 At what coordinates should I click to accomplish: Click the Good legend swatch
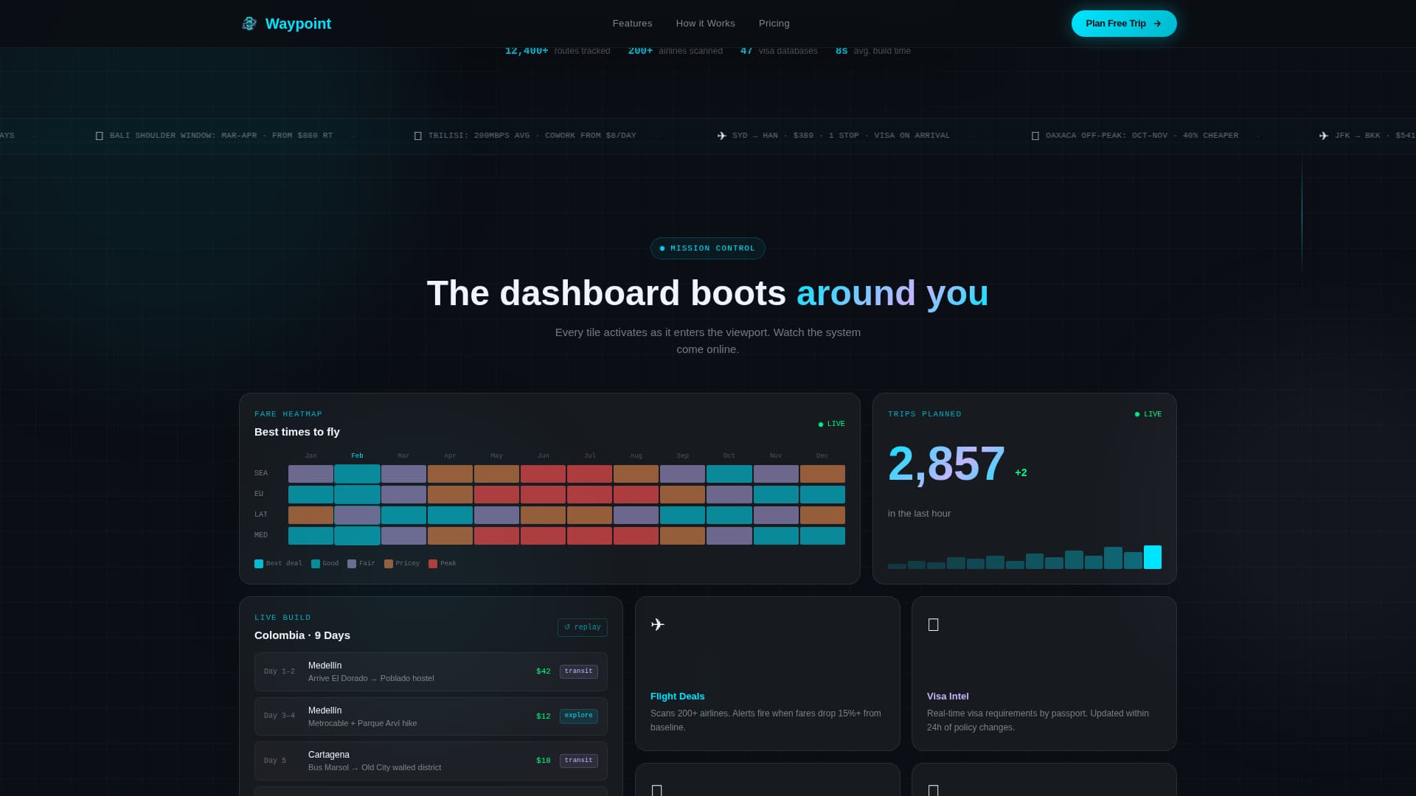click(316, 564)
